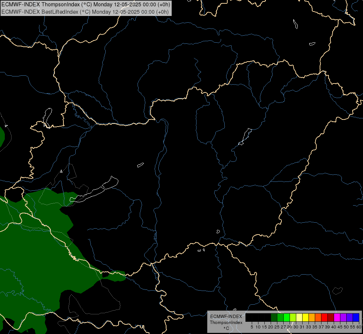Screen dimensions: 363x334
Task: Click the legend label 'ECMWF-INDEX'
Action: pyautogui.click(x=226, y=317)
